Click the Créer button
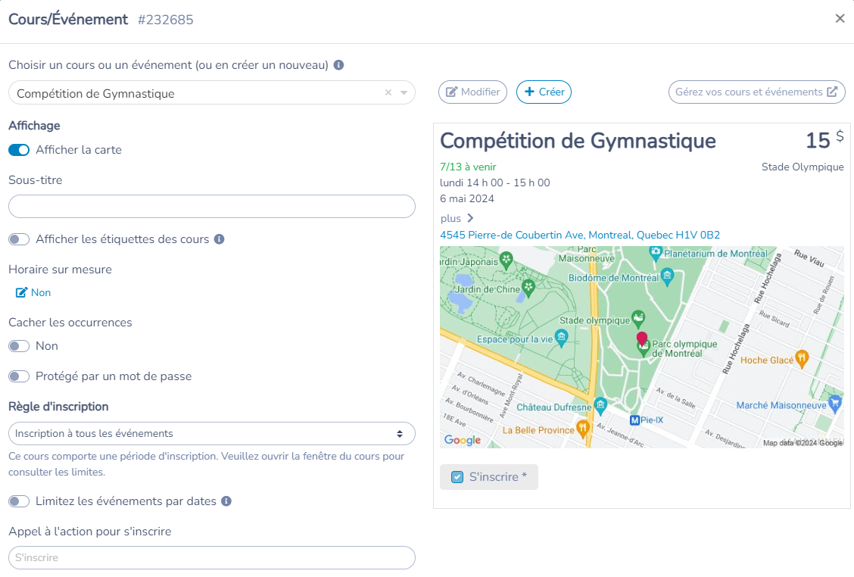This screenshot has width=854, height=577. coord(544,92)
